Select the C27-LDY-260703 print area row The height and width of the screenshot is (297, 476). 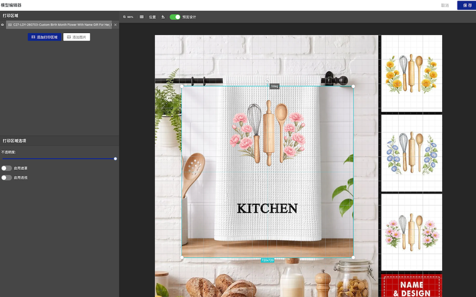(59, 25)
